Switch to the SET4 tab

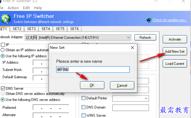46,29
